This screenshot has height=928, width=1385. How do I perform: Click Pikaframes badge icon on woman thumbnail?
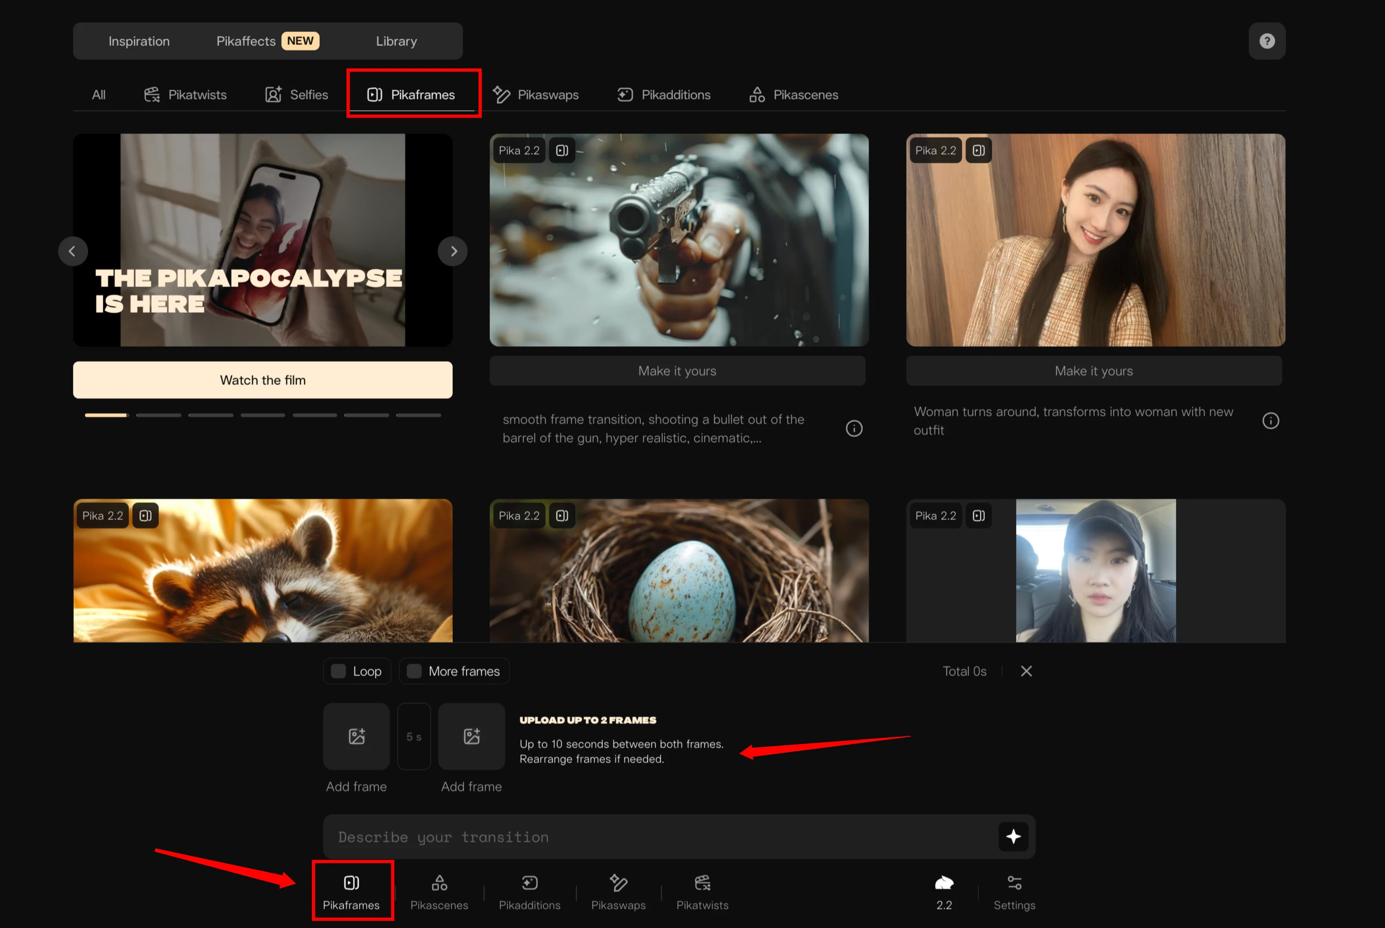pos(979,150)
